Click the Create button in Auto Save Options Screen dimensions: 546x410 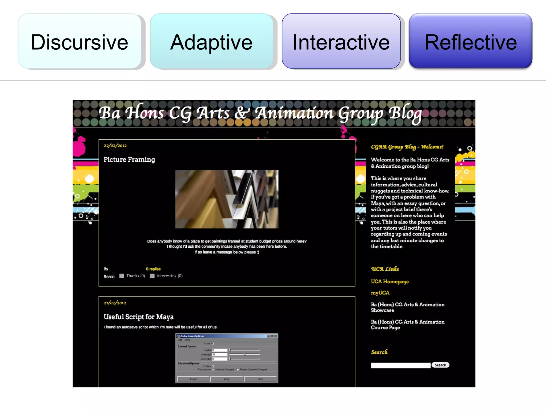click(193, 379)
